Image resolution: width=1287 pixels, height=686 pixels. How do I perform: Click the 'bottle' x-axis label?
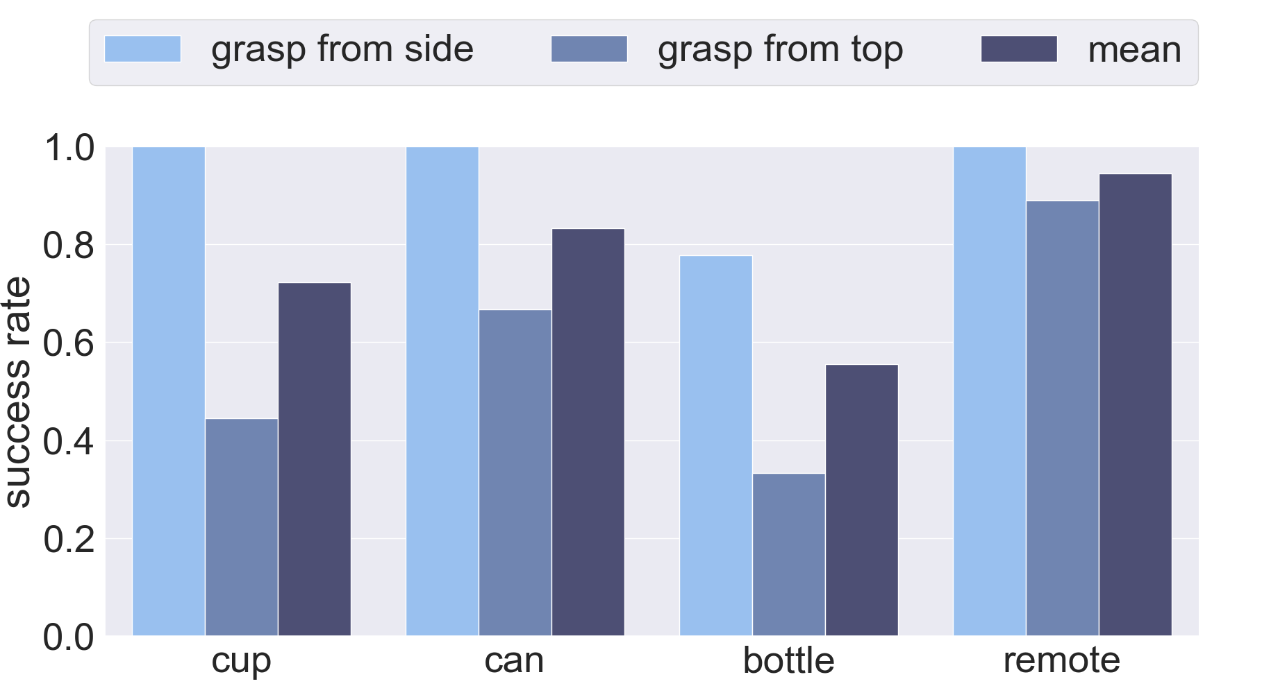[788, 660]
